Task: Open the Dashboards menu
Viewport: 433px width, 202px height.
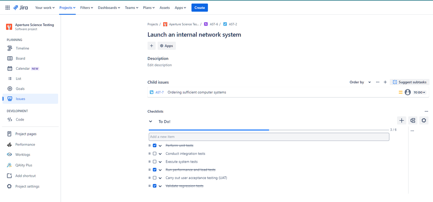Action: point(109,8)
